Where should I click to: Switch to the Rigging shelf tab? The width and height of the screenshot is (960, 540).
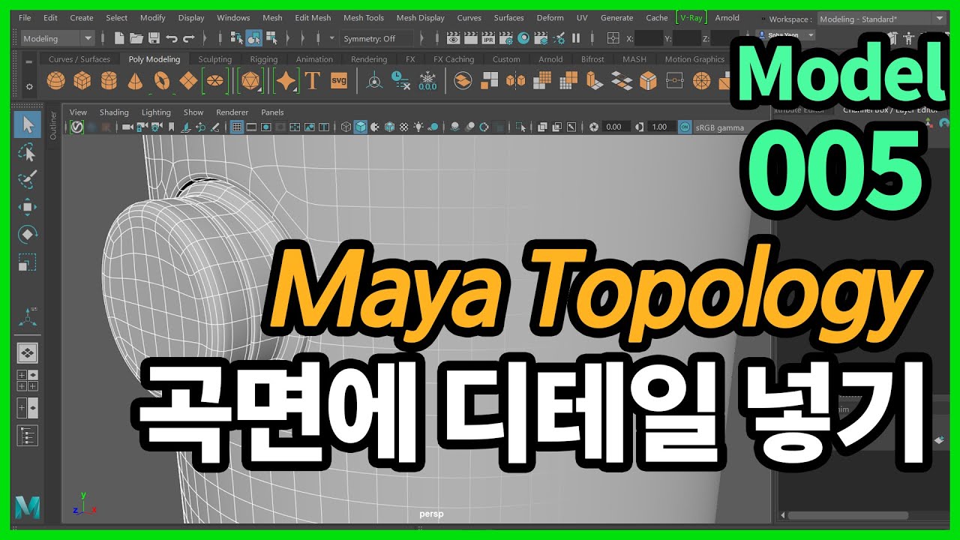(x=264, y=59)
